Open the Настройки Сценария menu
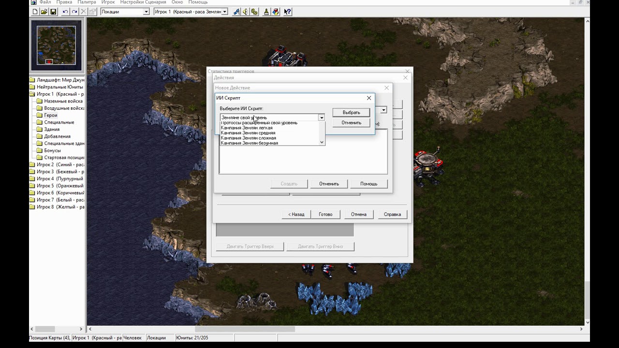 click(x=143, y=2)
